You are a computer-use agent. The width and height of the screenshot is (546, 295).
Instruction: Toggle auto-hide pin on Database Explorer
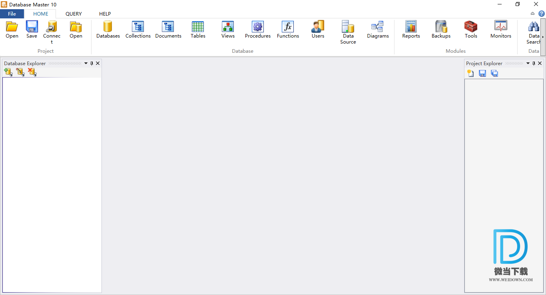92,63
